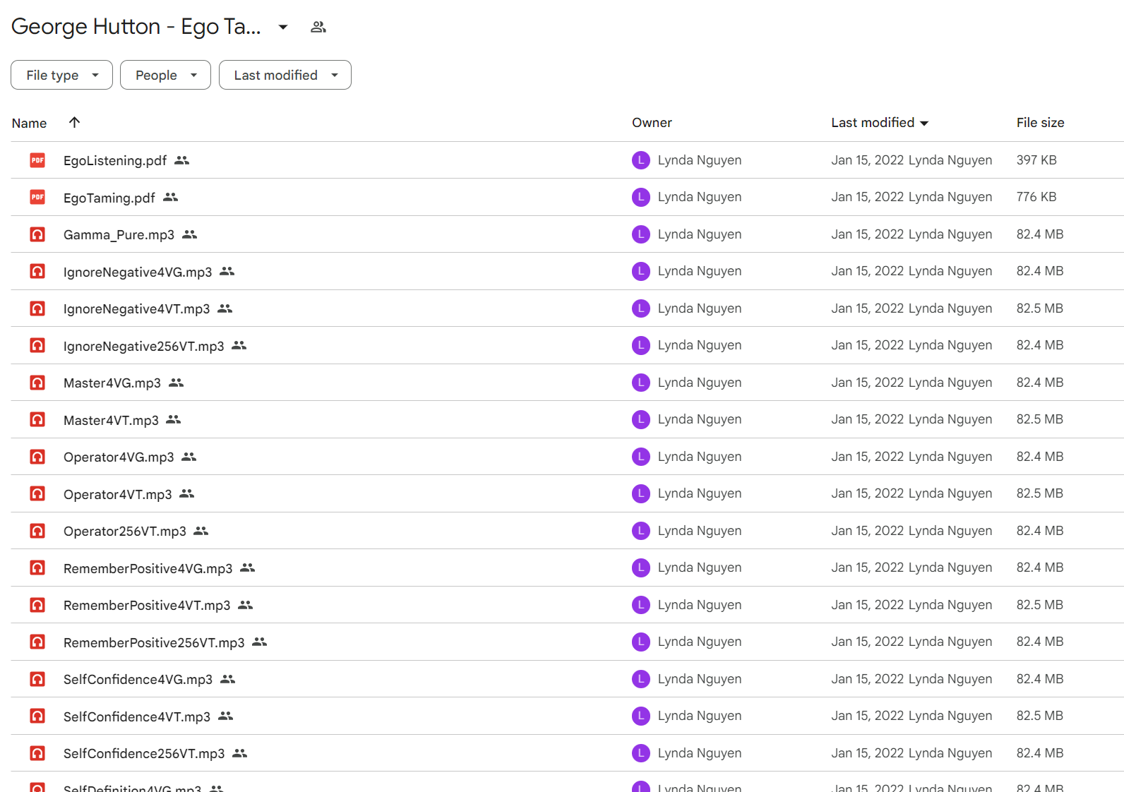Click the audio icon for IgnoreNegative4VG.mp3
Image resolution: width=1124 pixels, height=792 pixels.
(x=37, y=271)
